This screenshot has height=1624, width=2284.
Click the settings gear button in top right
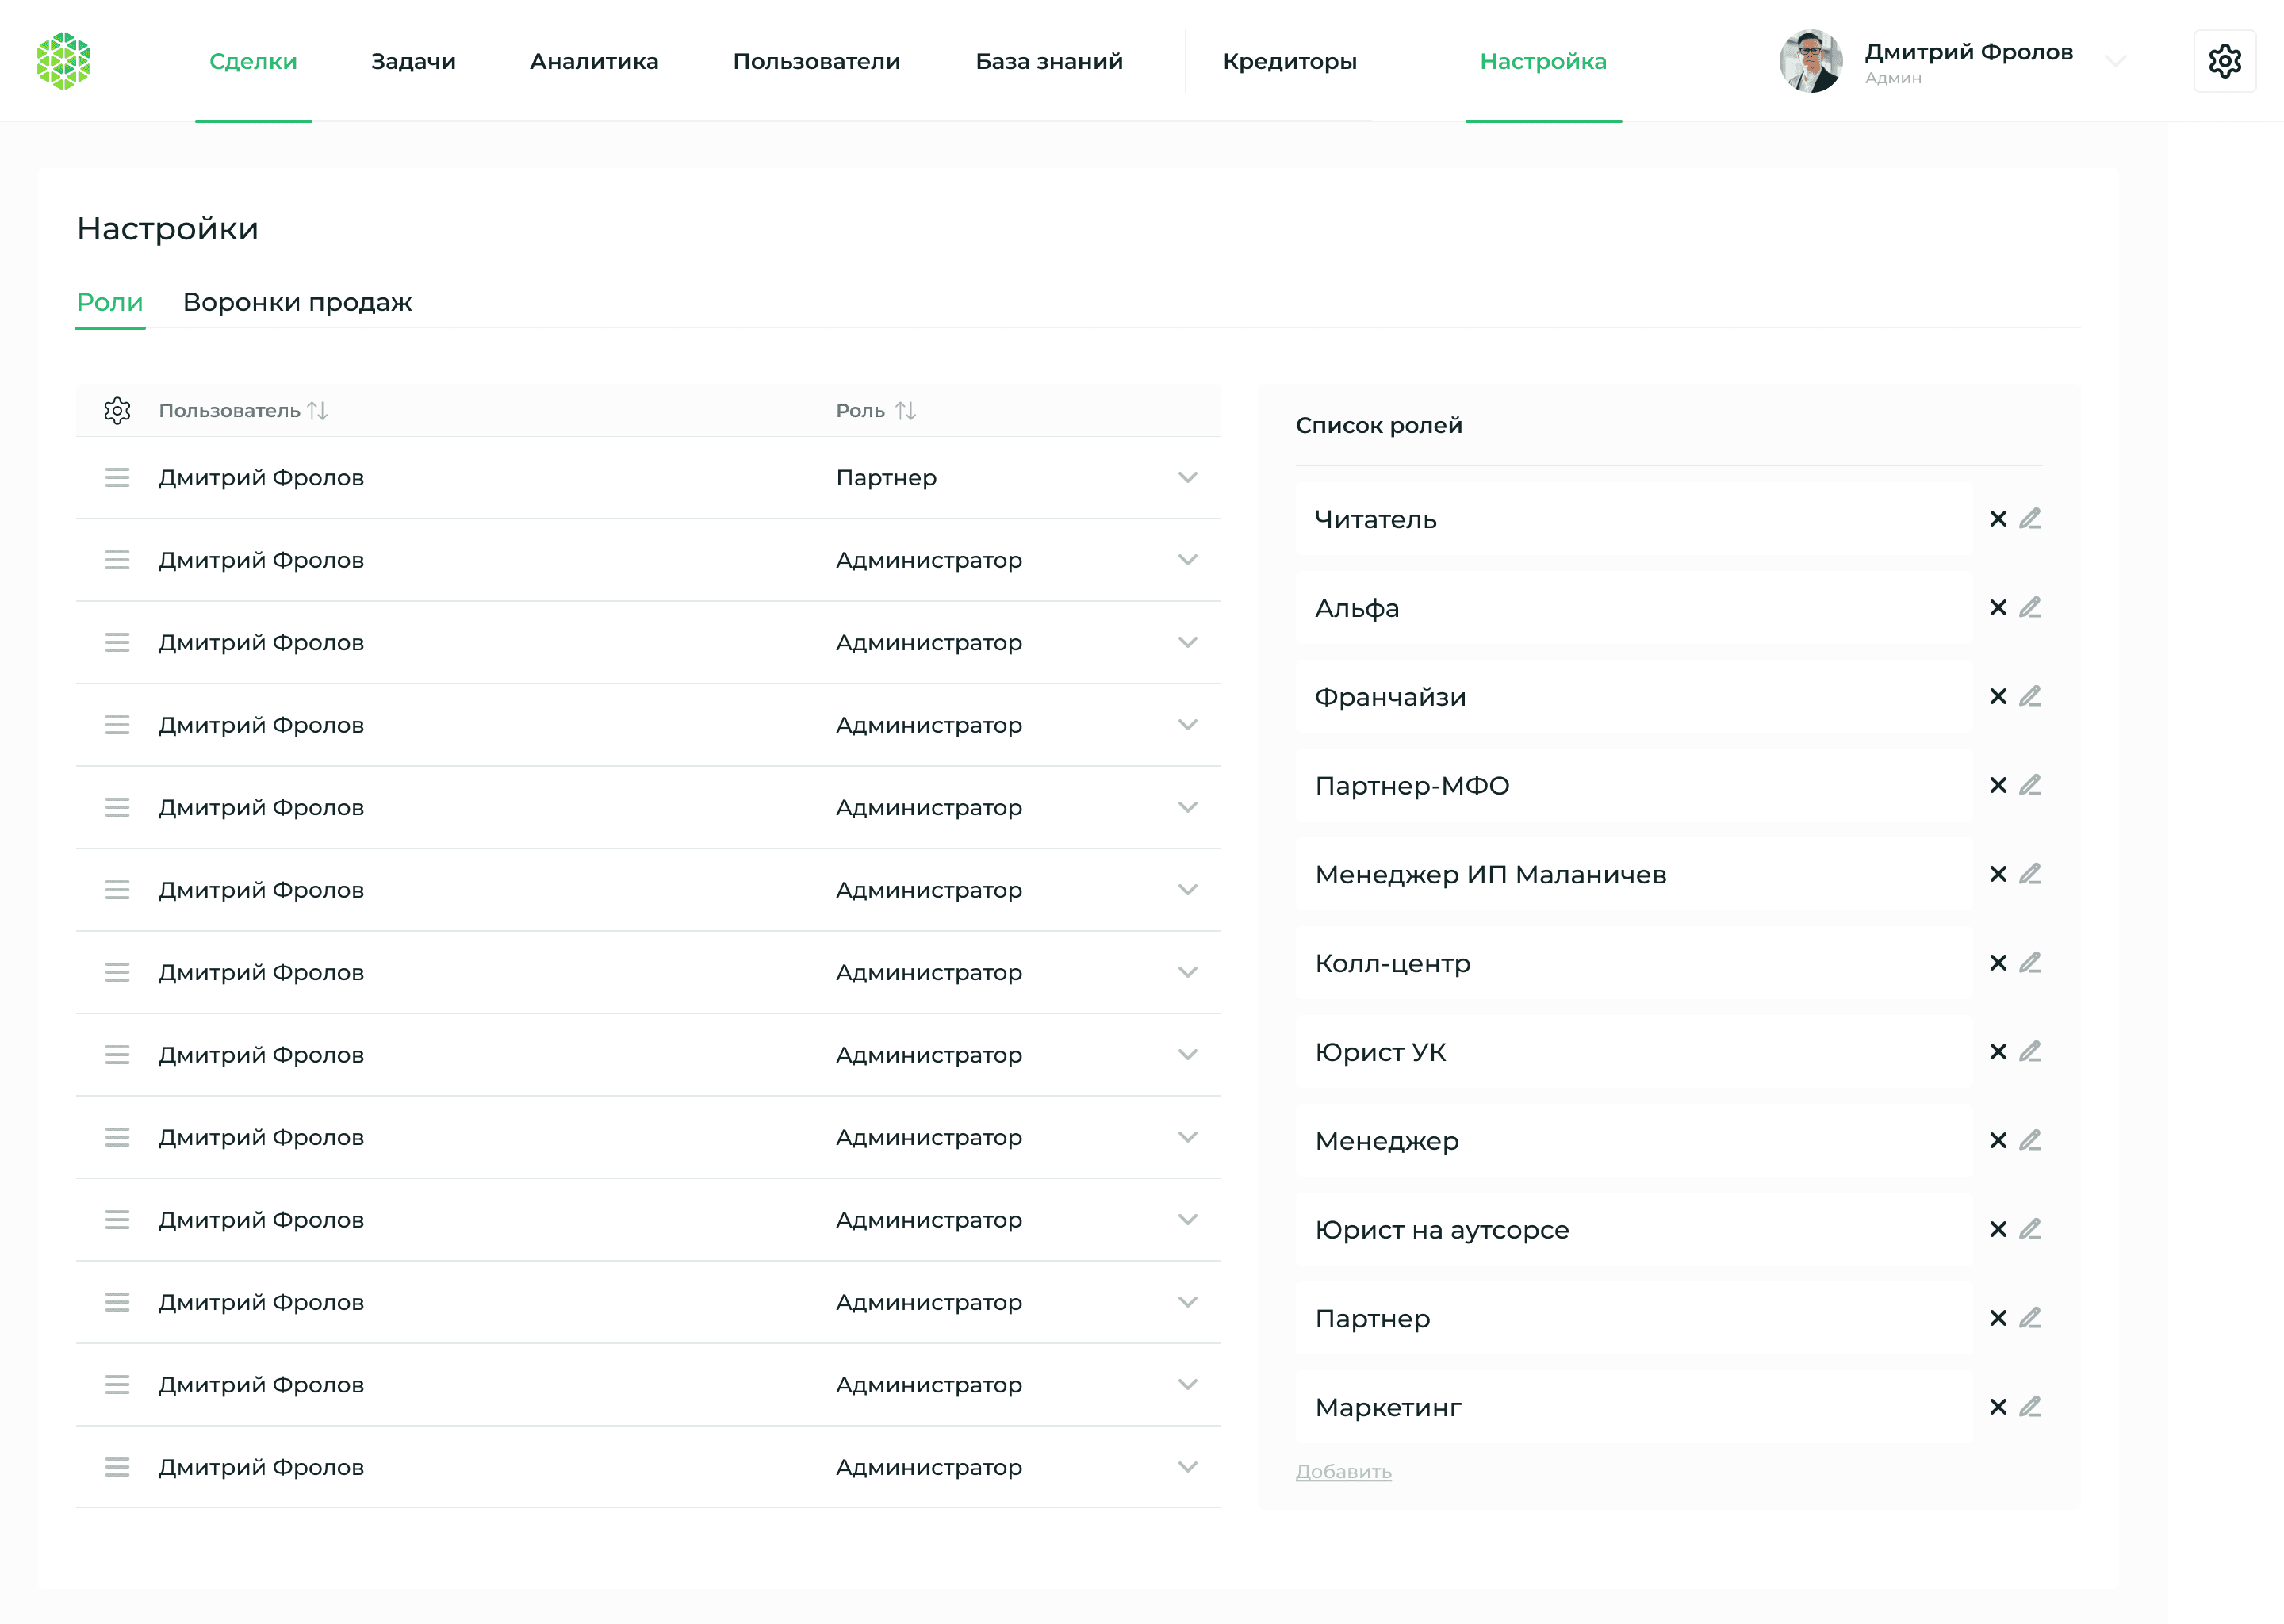pyautogui.click(x=2224, y=61)
